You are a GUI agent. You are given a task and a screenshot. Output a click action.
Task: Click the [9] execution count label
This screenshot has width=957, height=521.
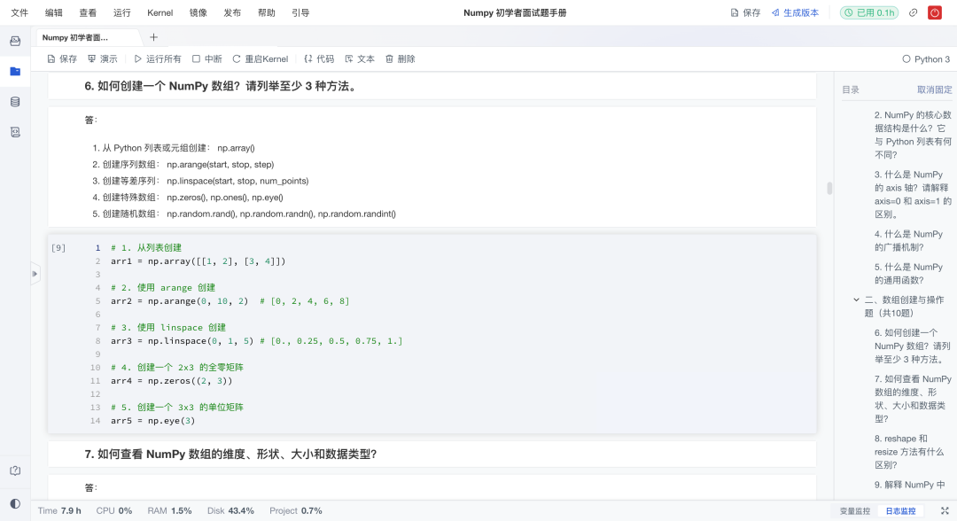[58, 248]
